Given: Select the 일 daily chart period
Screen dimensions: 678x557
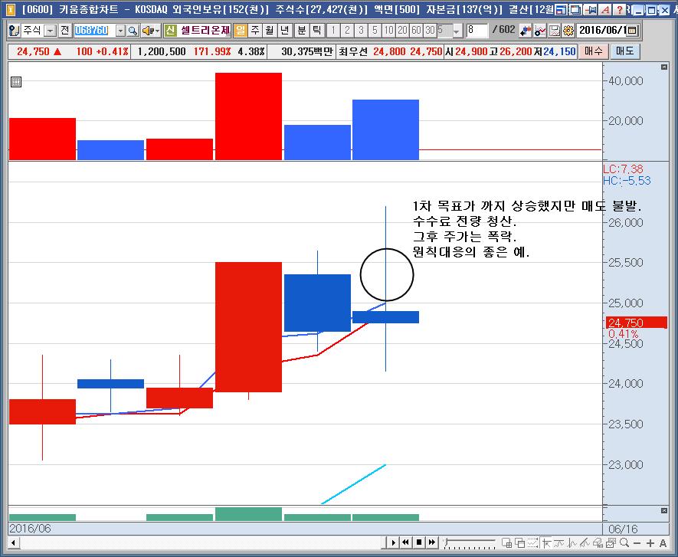Looking at the screenshot, I should [240, 31].
